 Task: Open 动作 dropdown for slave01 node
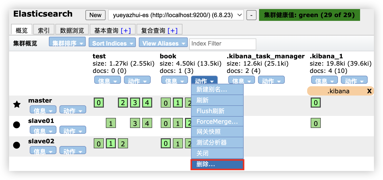coord(73,130)
